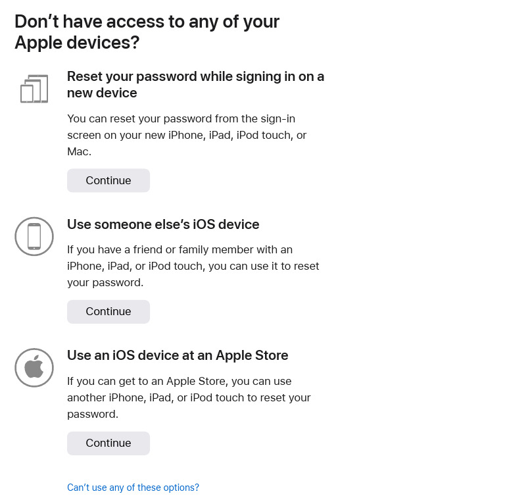Click the Apple logo icon
The height and width of the screenshot is (502, 505).
34,367
